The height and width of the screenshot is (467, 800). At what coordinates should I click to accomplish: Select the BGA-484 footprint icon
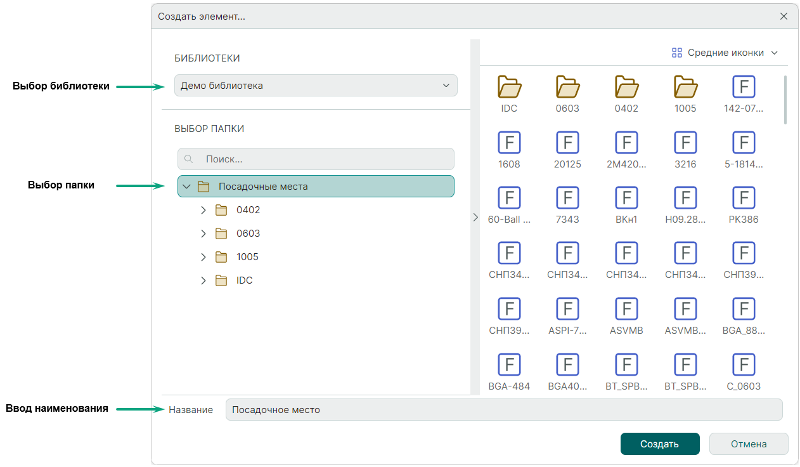(x=509, y=365)
